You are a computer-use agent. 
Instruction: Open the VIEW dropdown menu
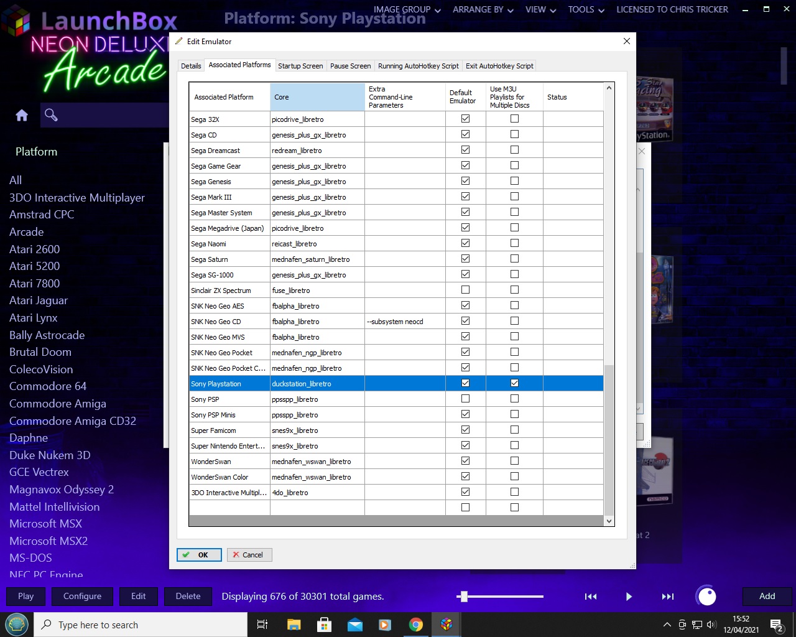pos(540,9)
